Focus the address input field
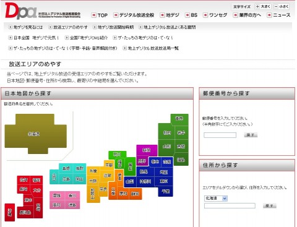The image size is (297, 227). pyautogui.click(x=230, y=205)
